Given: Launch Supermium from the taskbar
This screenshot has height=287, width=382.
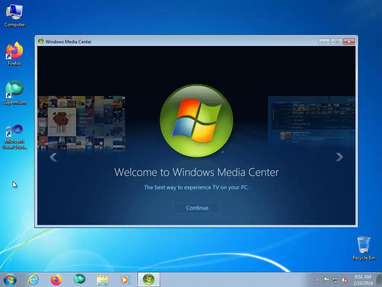Looking at the screenshot, I should [x=79, y=280].
